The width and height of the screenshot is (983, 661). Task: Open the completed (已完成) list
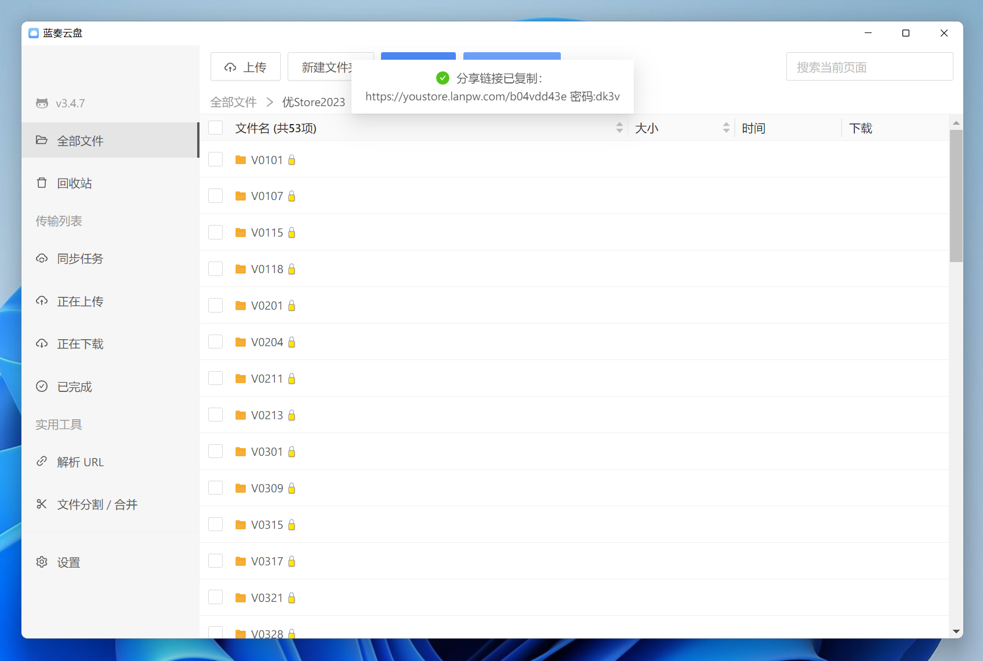point(110,387)
